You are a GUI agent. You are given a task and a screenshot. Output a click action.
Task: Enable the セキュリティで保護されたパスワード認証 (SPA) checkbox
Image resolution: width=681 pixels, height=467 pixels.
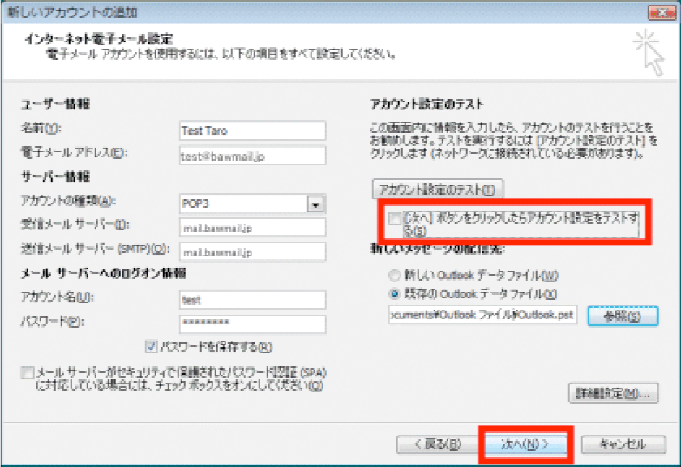[28, 373]
